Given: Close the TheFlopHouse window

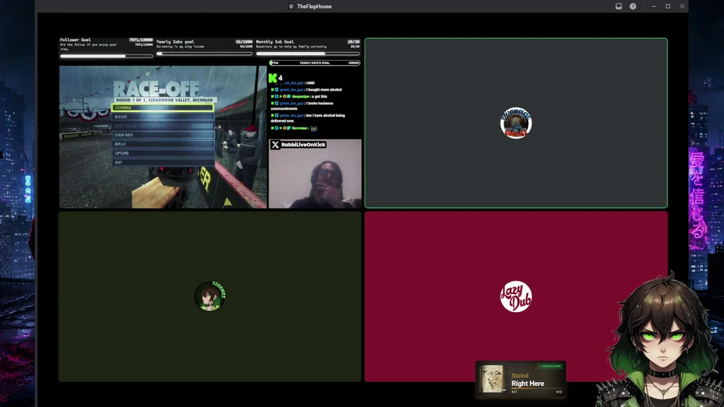Looking at the screenshot, I should (x=682, y=6).
